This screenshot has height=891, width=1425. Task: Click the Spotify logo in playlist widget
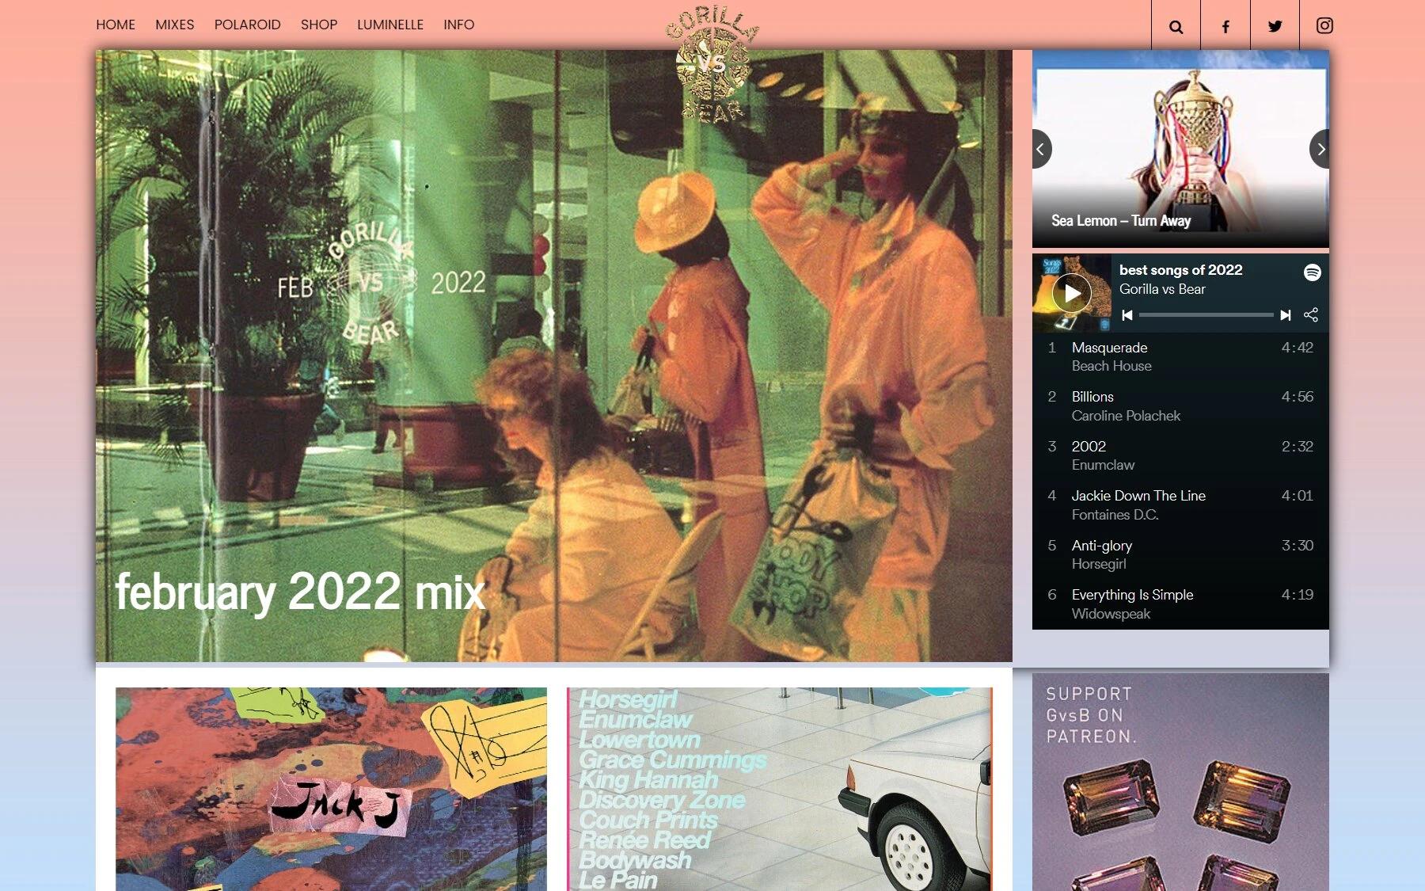(x=1312, y=272)
